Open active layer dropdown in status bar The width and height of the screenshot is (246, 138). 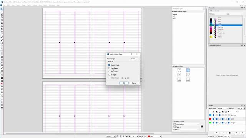(x=155, y=136)
